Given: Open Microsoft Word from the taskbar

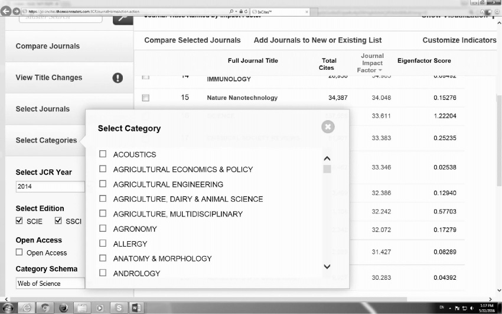Looking at the screenshot, I should (136, 308).
